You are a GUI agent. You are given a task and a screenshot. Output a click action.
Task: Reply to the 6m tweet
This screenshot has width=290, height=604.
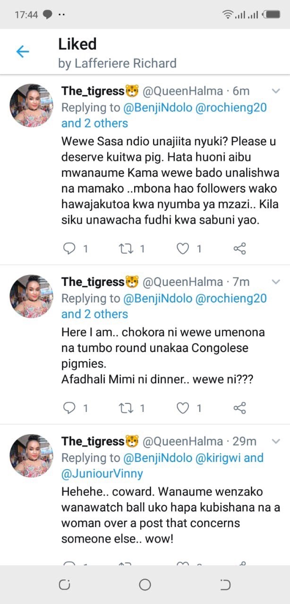(69, 249)
